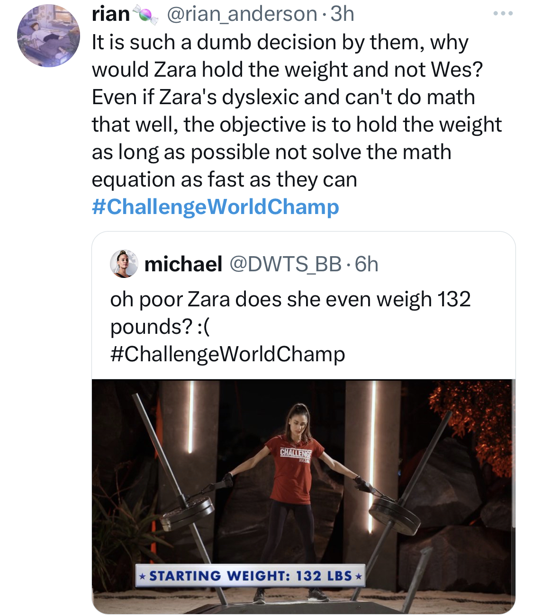Click the main tweet body text
Screen dimensions: 533x616
coord(297,111)
